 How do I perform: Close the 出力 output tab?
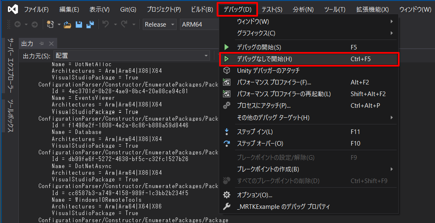click(51, 44)
